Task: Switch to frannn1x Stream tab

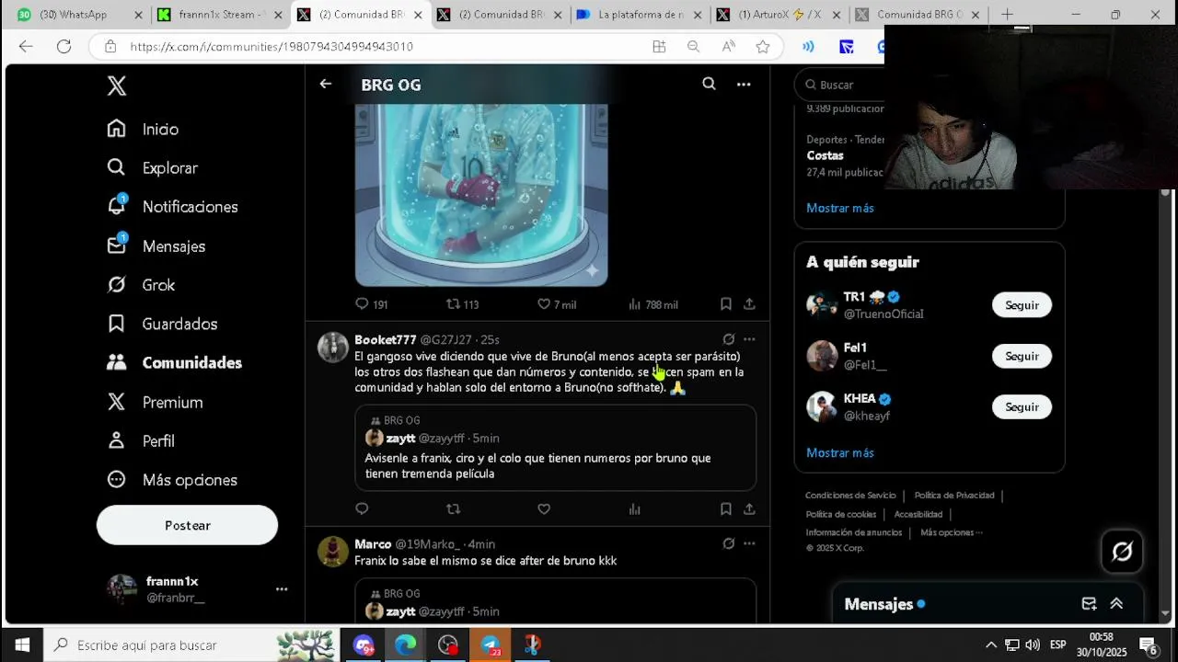Action: click(220, 15)
